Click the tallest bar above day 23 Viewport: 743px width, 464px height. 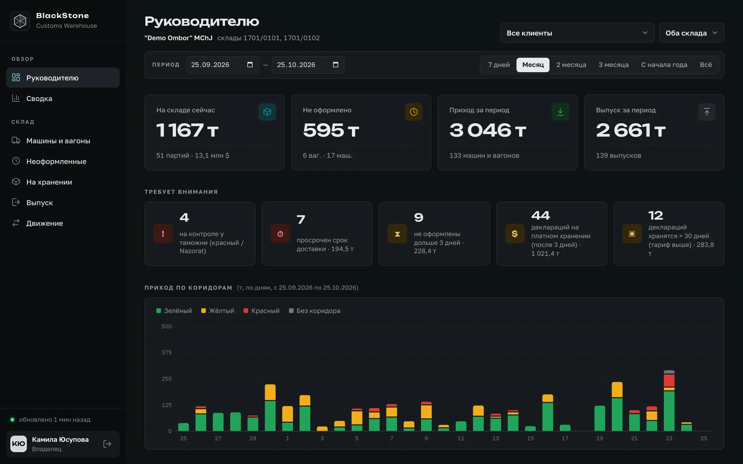669,401
